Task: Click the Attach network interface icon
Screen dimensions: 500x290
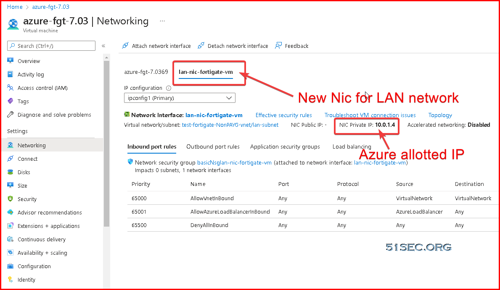Action: click(x=125, y=45)
